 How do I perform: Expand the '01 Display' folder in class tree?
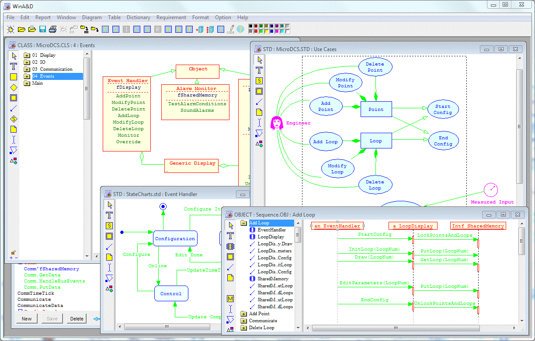coord(27,55)
